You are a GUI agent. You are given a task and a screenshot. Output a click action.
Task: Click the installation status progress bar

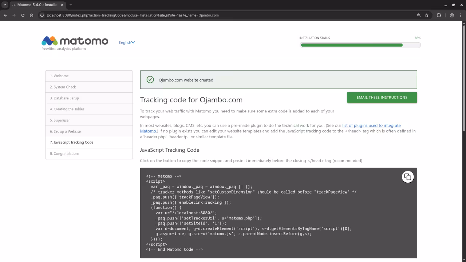pyautogui.click(x=360, y=45)
